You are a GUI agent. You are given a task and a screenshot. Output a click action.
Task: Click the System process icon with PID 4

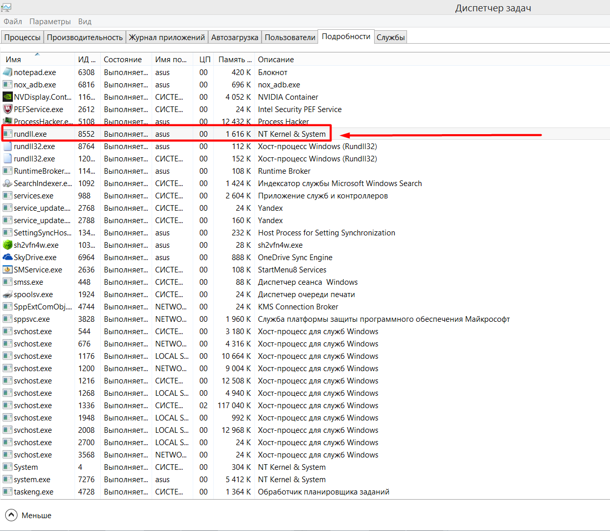(7, 467)
